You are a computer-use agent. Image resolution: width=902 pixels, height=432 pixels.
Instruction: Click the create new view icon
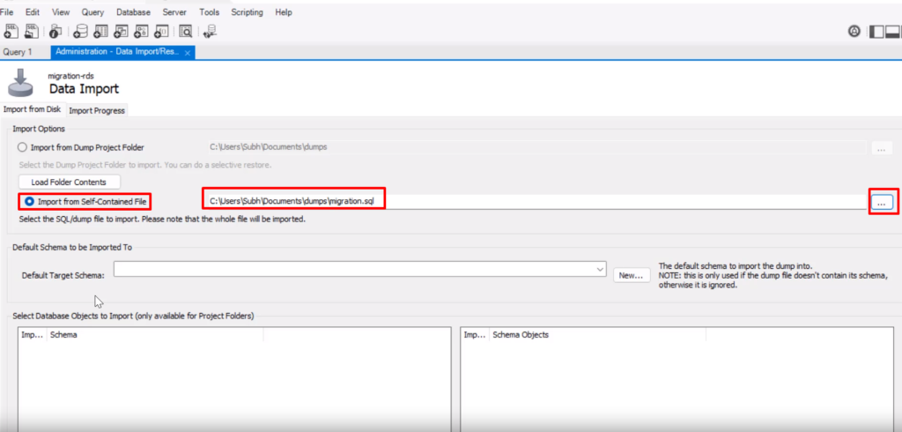click(121, 31)
